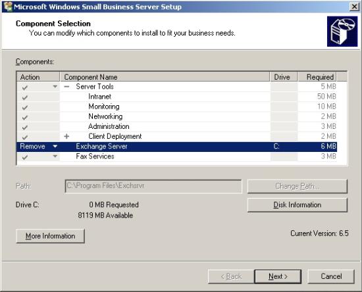Click the checkmark action for Monitoring
Viewport: 362px width, 292px height.
[x=25, y=107]
